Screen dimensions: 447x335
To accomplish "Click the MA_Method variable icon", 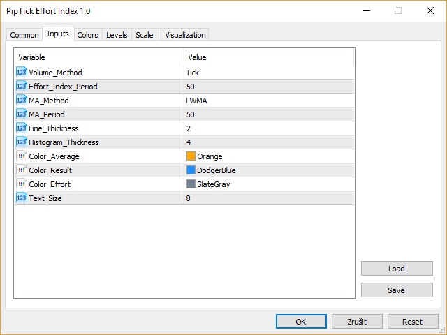I will click(21, 100).
